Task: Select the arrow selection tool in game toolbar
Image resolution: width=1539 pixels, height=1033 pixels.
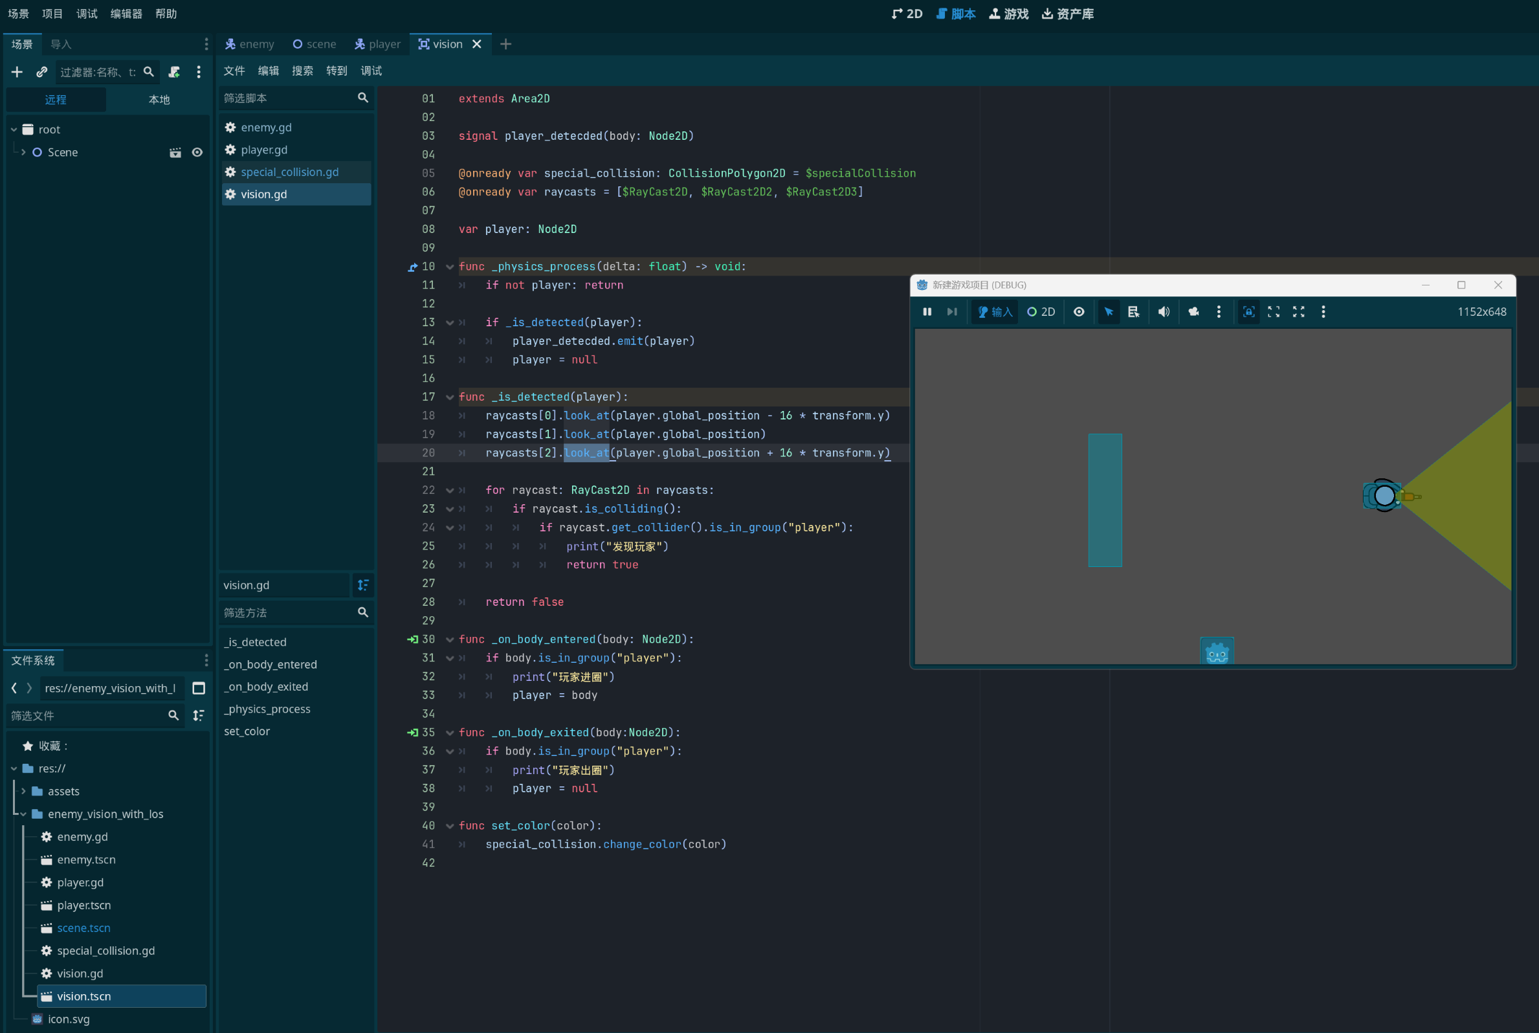Action: click(x=1109, y=311)
